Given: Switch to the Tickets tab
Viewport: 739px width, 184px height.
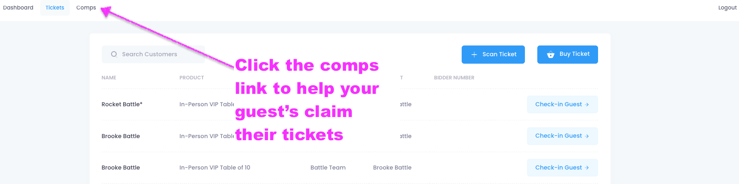Looking at the screenshot, I should tap(55, 8).
